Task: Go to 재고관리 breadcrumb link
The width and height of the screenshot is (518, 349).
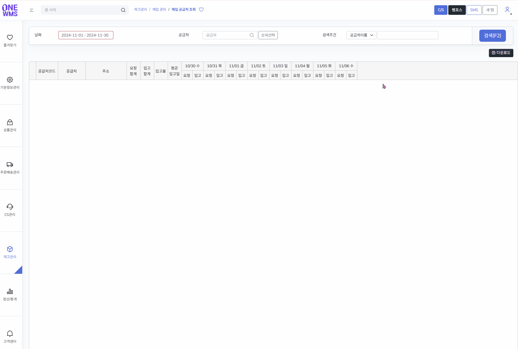Action: (141, 10)
